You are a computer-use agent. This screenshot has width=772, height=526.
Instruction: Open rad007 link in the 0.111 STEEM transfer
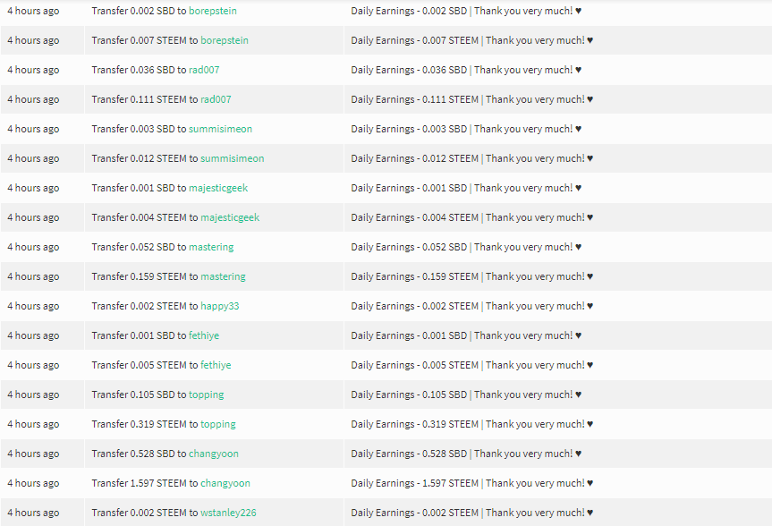[216, 99]
